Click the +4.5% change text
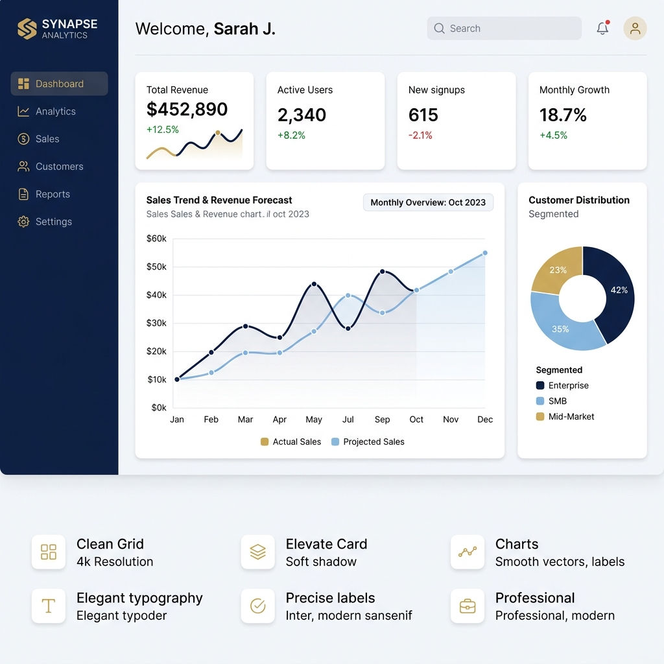This screenshot has height=664, width=664. point(553,135)
